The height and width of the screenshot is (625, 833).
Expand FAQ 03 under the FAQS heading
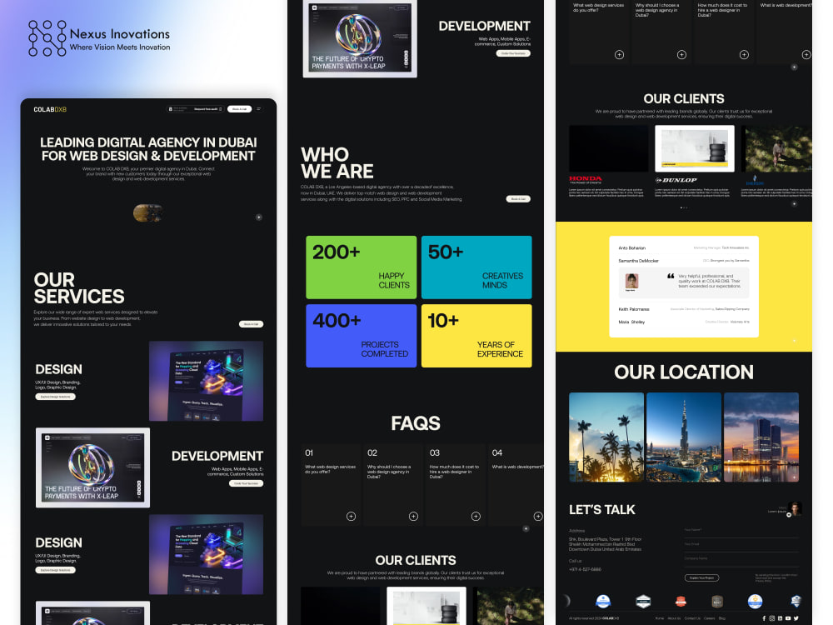coord(476,516)
